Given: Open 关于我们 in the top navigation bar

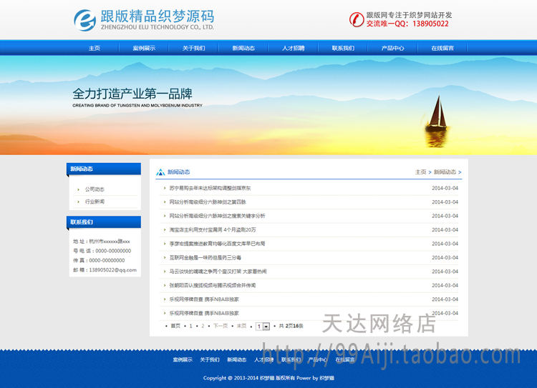Looking at the screenshot, I should click(194, 48).
